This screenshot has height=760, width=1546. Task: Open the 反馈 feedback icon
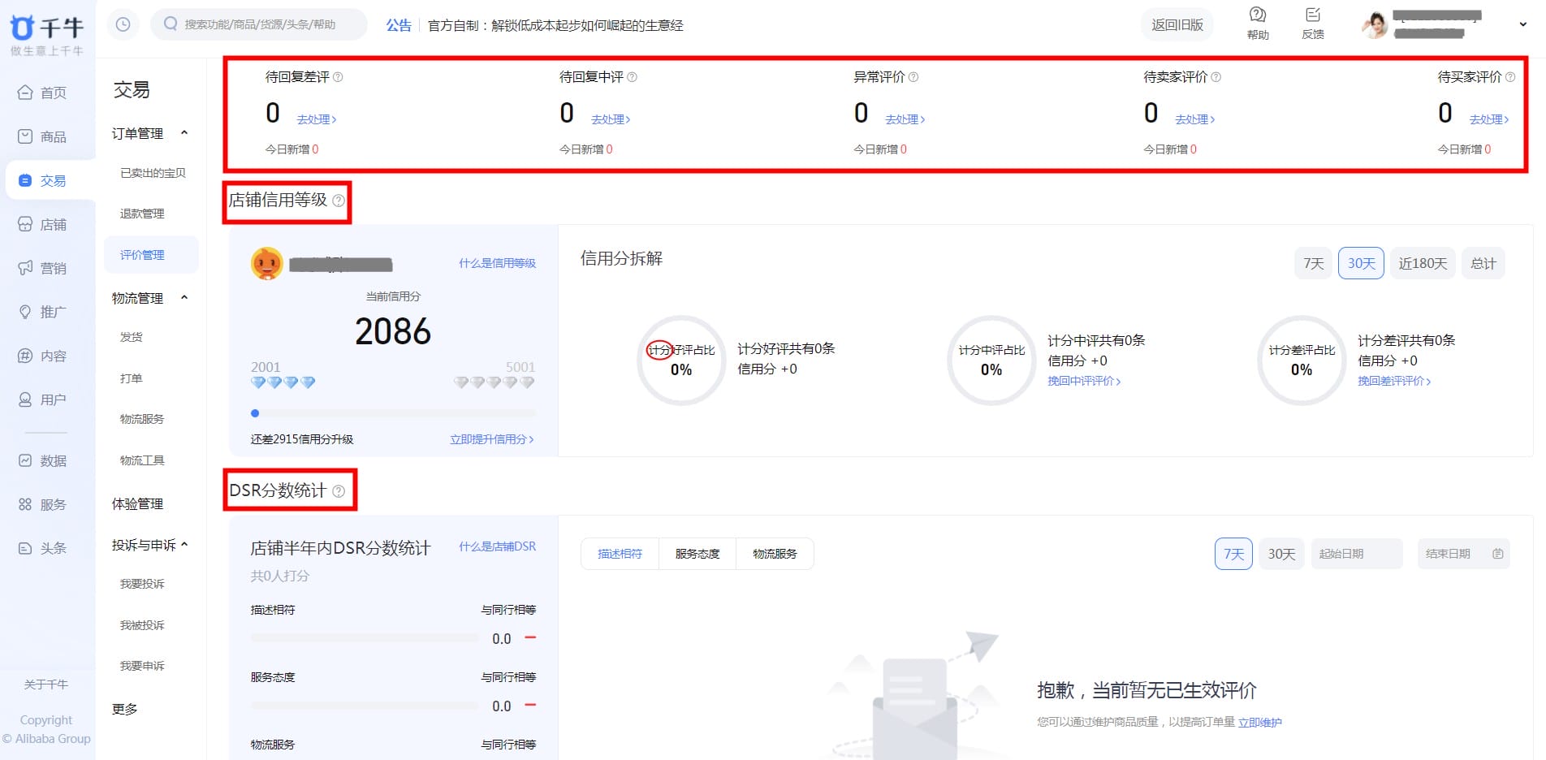click(1313, 21)
